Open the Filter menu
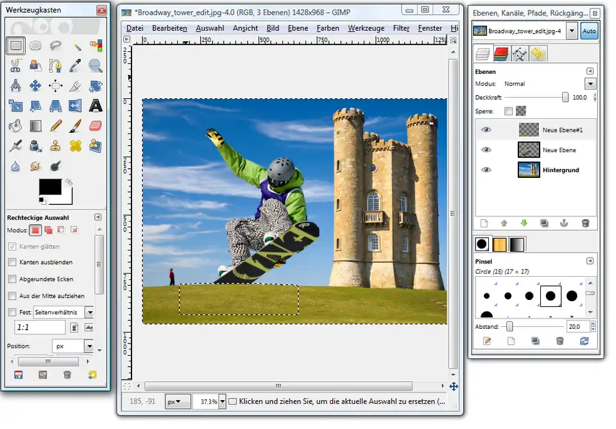The width and height of the screenshot is (616, 429). pos(401,28)
